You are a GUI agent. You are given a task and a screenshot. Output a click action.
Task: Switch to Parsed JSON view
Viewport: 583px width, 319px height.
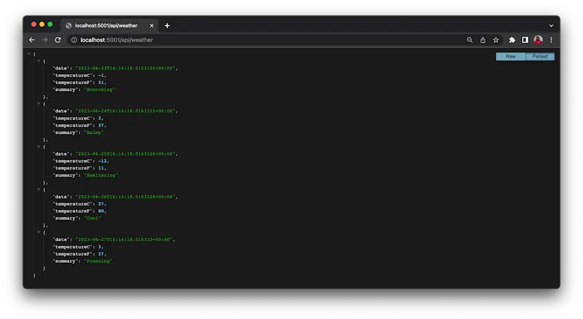[x=540, y=56]
